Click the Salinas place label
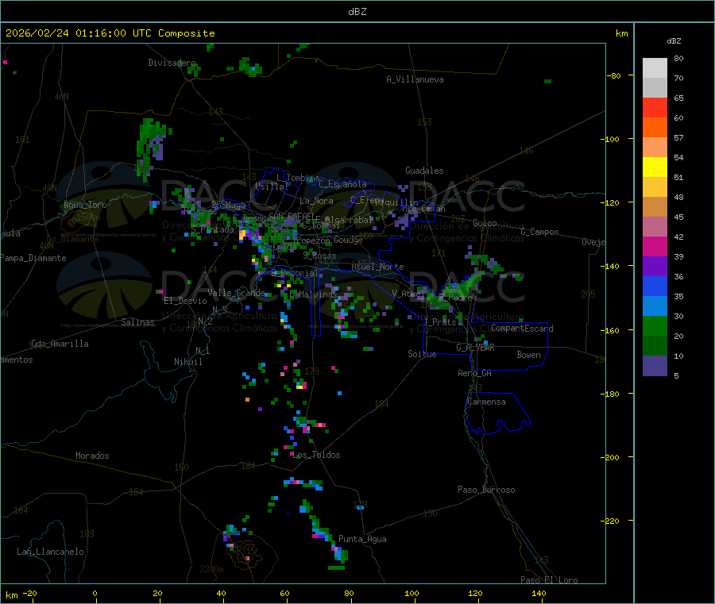 [x=137, y=322]
